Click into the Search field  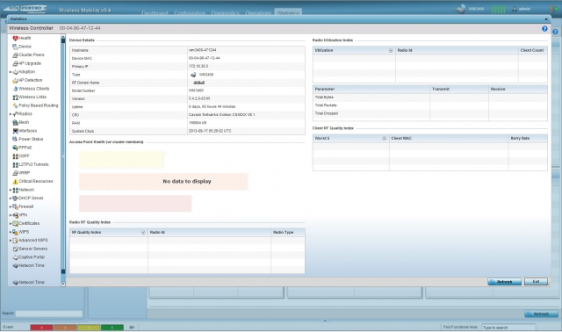[49, 314]
